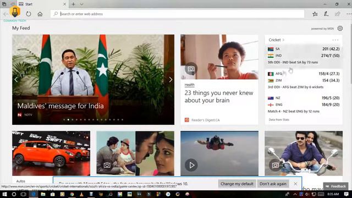Click the powered by MSN text
Screen dimensions: 352x198
click(x=322, y=29)
